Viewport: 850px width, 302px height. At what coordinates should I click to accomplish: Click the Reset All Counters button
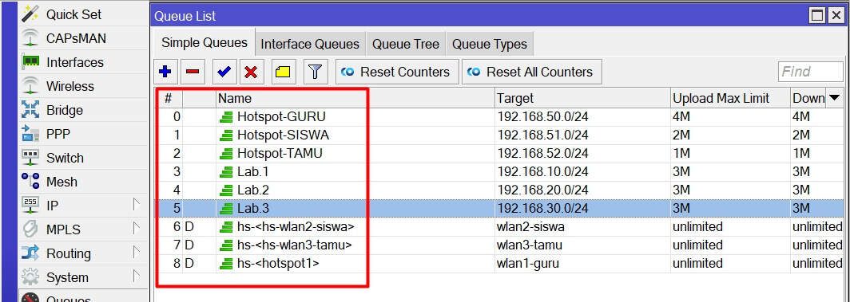532,72
